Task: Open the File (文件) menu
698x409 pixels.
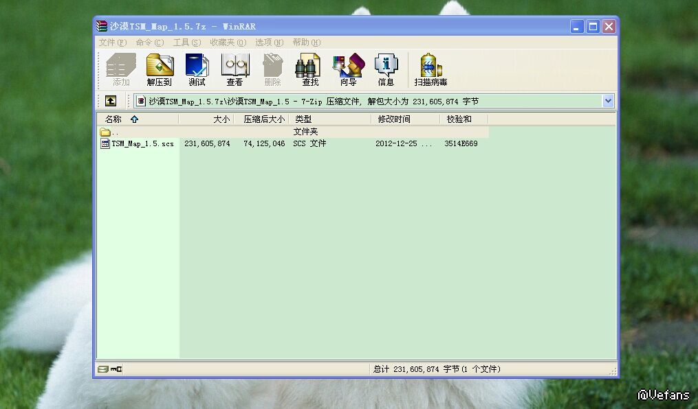Action: pos(112,43)
